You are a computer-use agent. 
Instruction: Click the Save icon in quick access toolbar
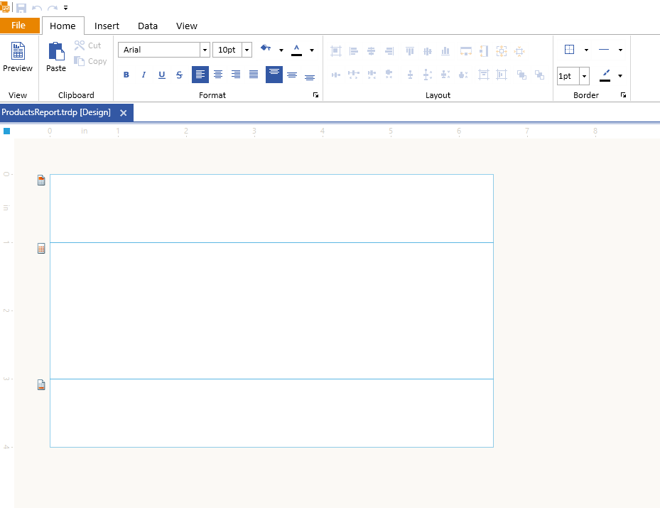click(21, 8)
